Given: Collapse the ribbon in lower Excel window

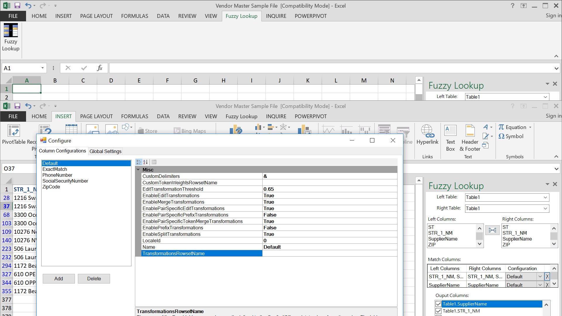Looking at the screenshot, I should 556,157.
